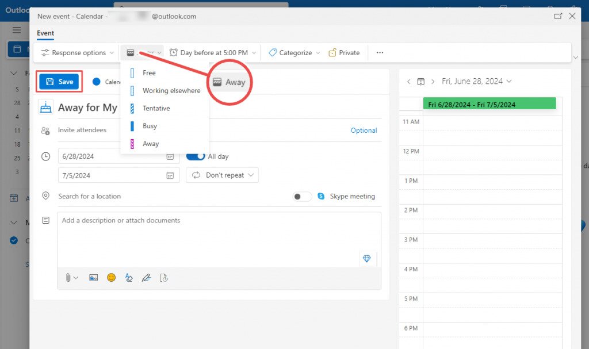Open the date picker for 6/28/2024
Image resolution: width=589 pixels, height=349 pixels.
coord(170,156)
